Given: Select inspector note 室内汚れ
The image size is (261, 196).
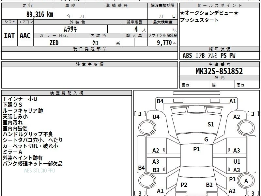Looking at the screenshot, I should click(13, 122).
